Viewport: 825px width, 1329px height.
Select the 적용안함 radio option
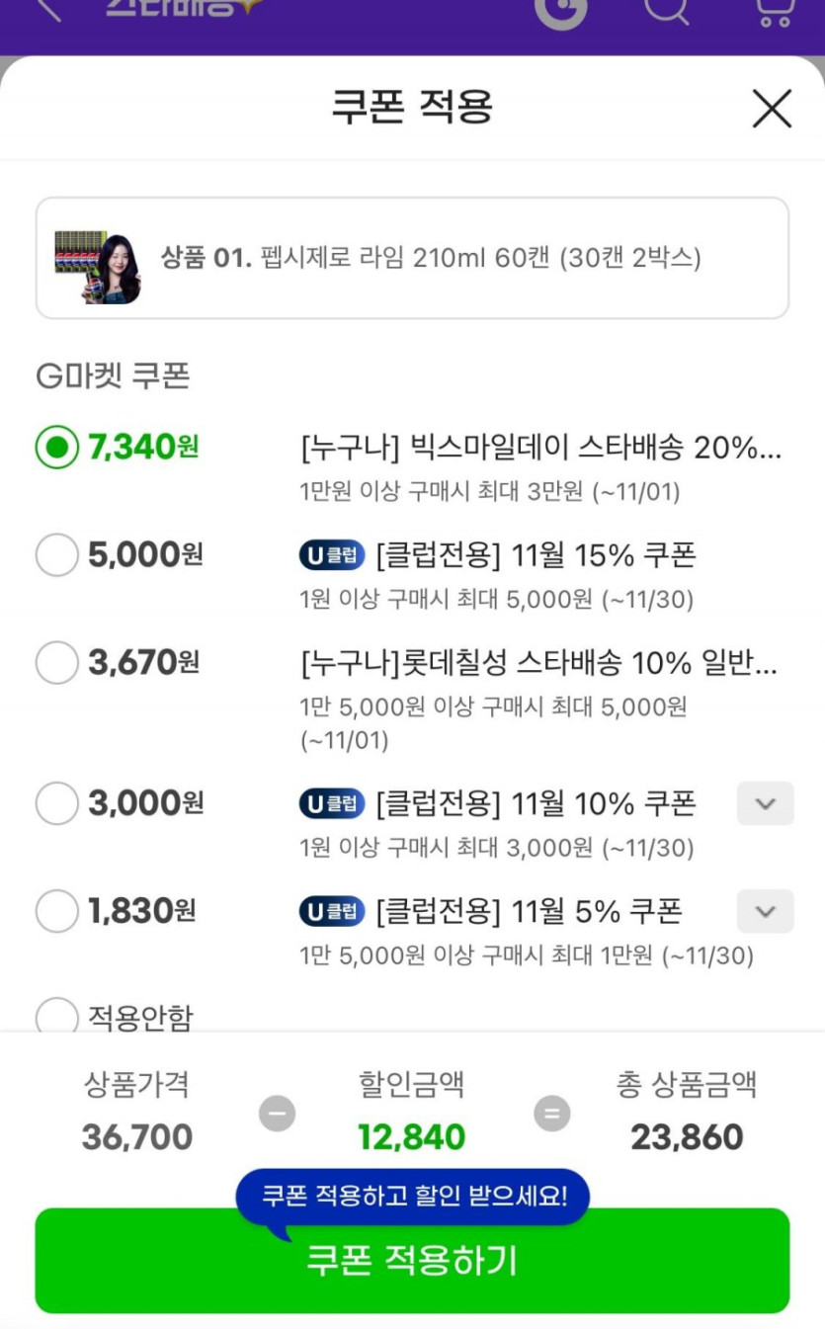pos(56,1016)
